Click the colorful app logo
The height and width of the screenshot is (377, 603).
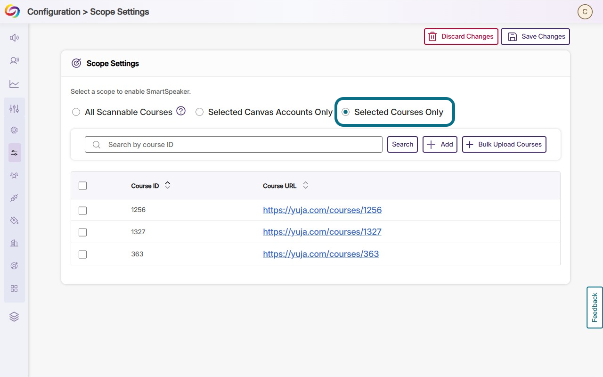[x=12, y=11]
